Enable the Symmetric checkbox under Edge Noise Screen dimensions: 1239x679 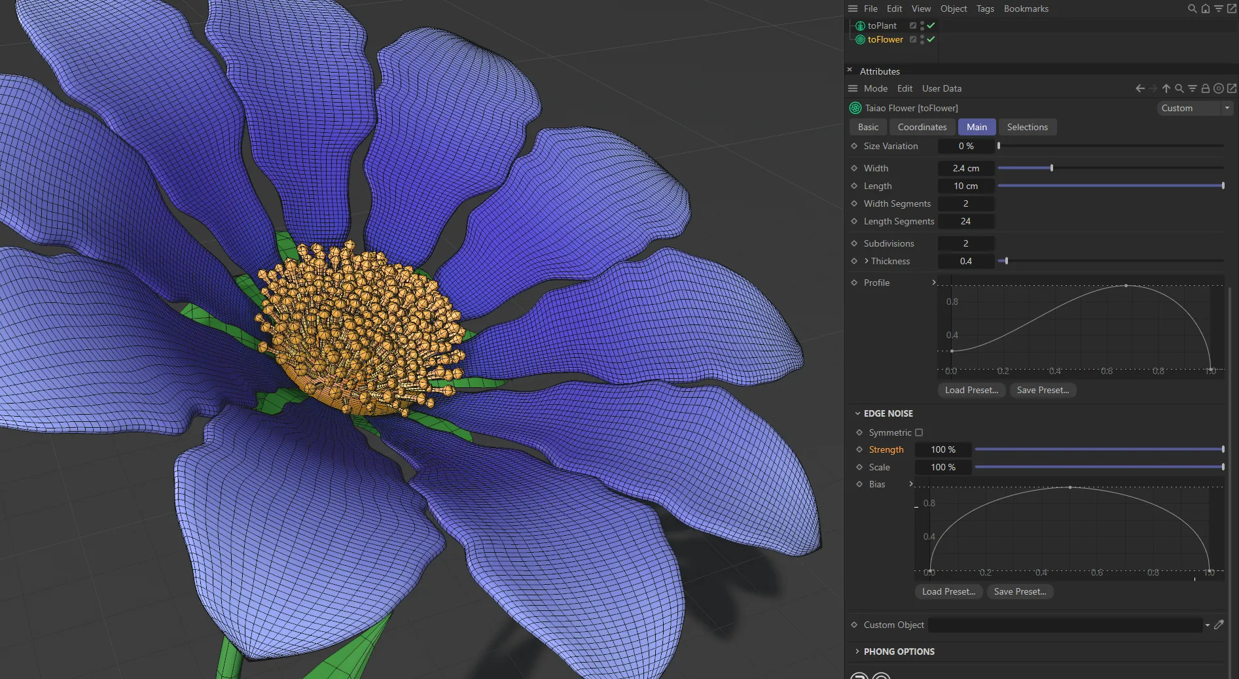click(920, 432)
